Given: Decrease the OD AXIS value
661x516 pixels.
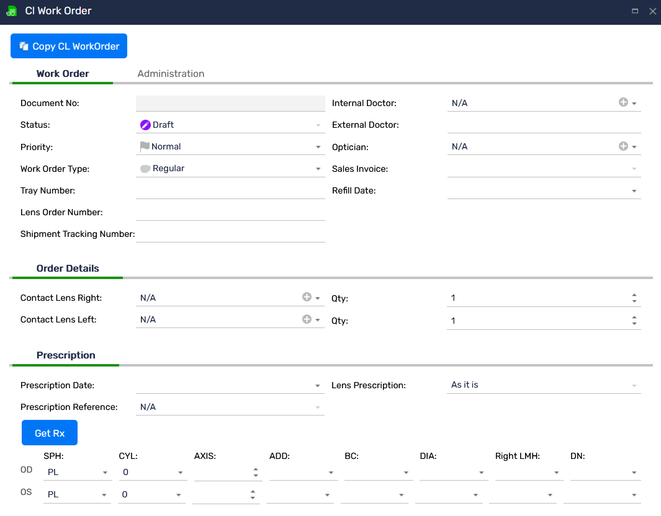Looking at the screenshot, I should pos(256,476).
